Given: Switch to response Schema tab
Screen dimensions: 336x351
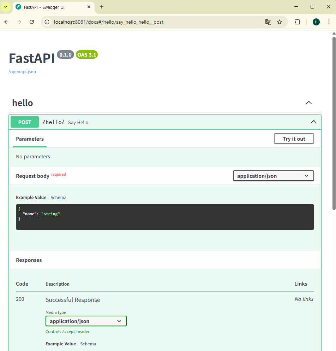Looking at the screenshot, I should (88, 344).
